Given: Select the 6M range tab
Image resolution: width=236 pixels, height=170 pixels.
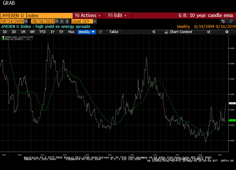Looking at the screenshot, I should 32,32.
